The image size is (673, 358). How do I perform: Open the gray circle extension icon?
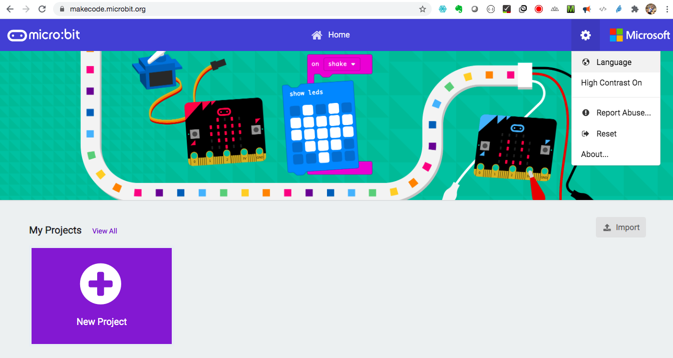click(x=475, y=9)
